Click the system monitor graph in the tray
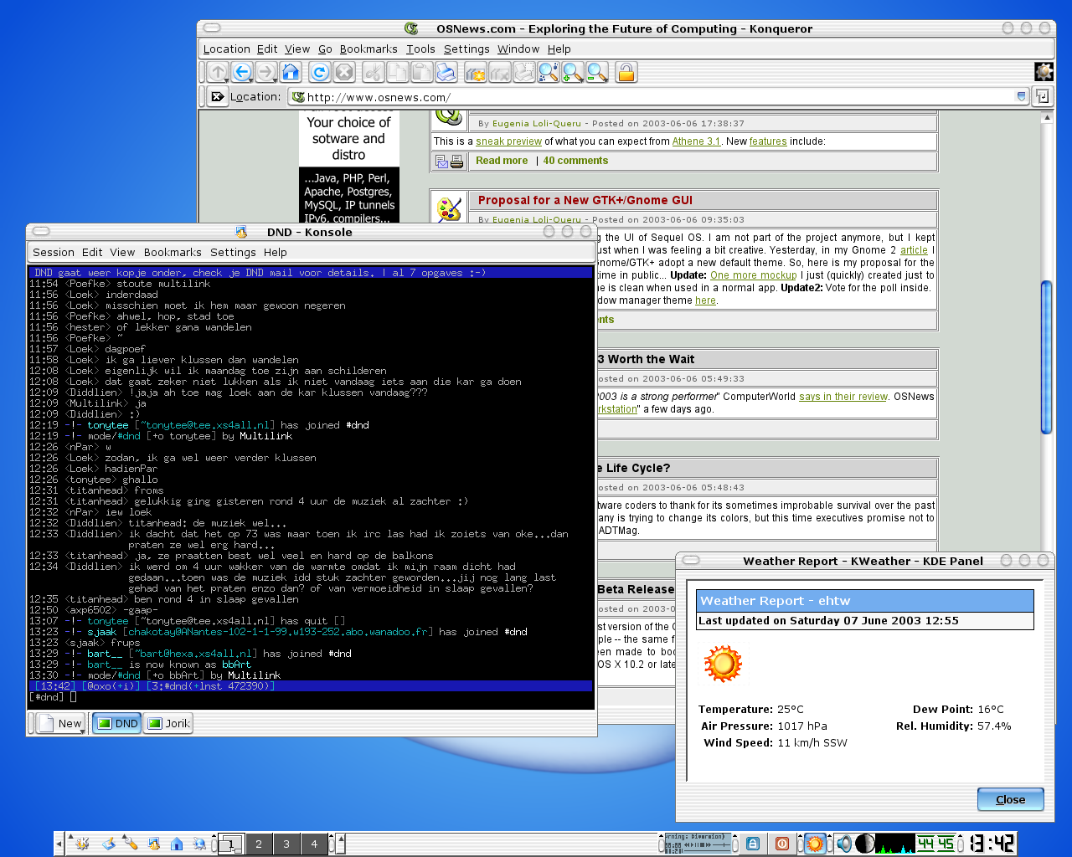This screenshot has height=857, width=1072. (894, 844)
